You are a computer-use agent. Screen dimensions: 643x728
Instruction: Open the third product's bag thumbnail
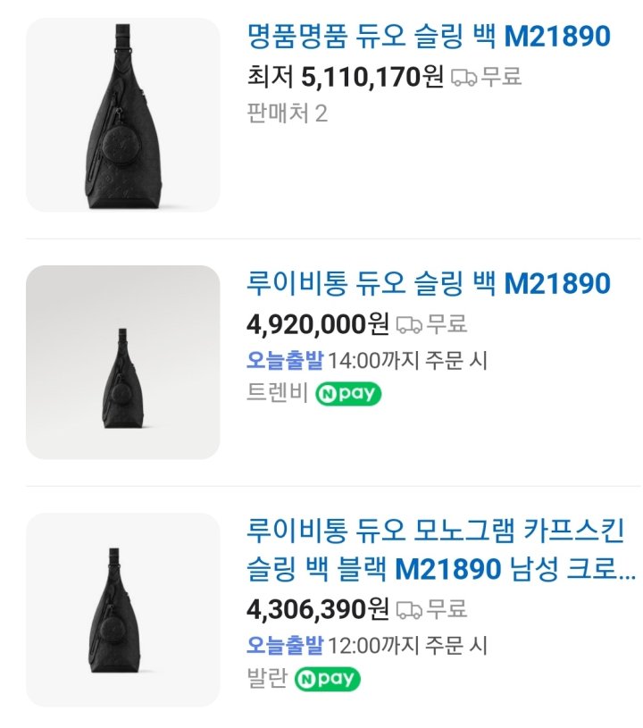(122, 609)
